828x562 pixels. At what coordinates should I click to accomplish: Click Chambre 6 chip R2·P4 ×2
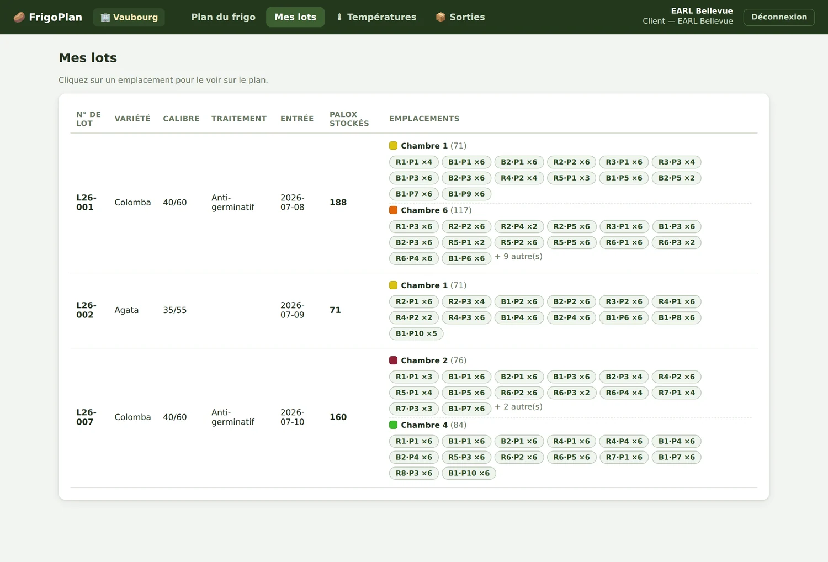point(519,226)
